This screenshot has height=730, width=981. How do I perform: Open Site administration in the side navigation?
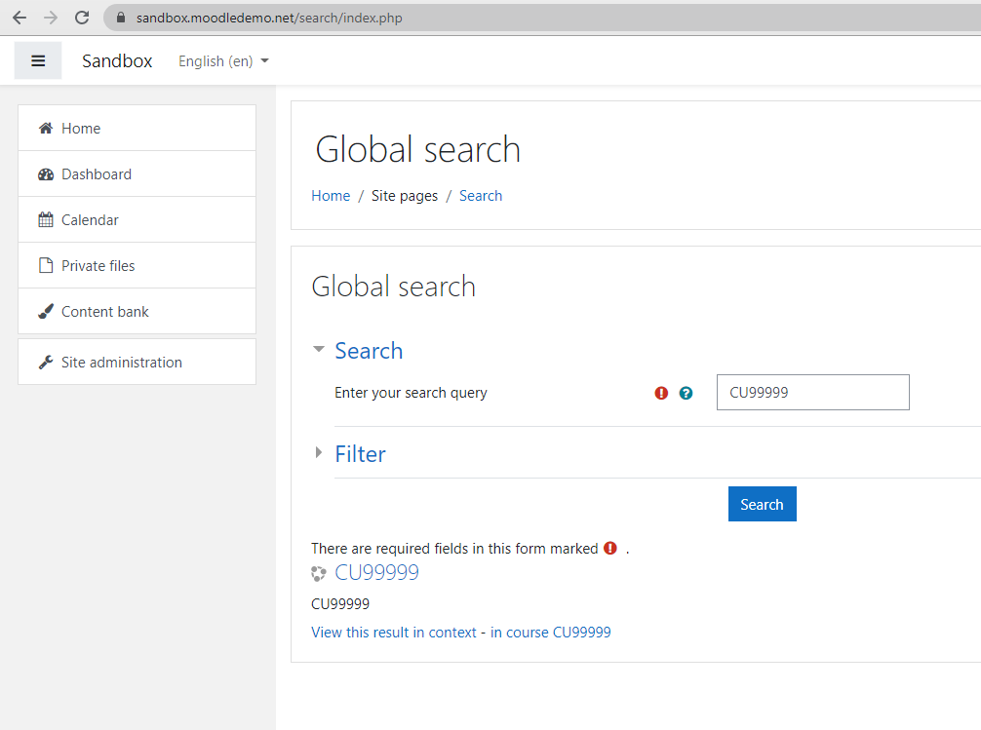pyautogui.click(x=137, y=363)
